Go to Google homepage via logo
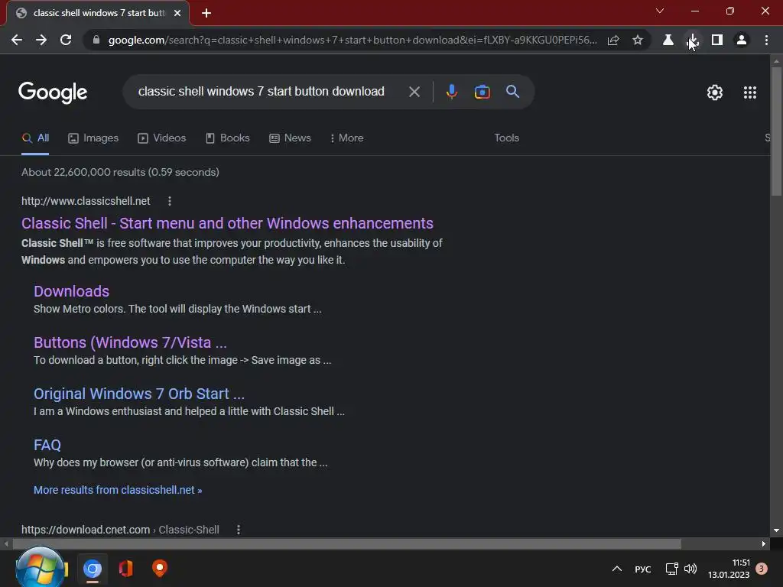The height and width of the screenshot is (587, 783). [53, 92]
